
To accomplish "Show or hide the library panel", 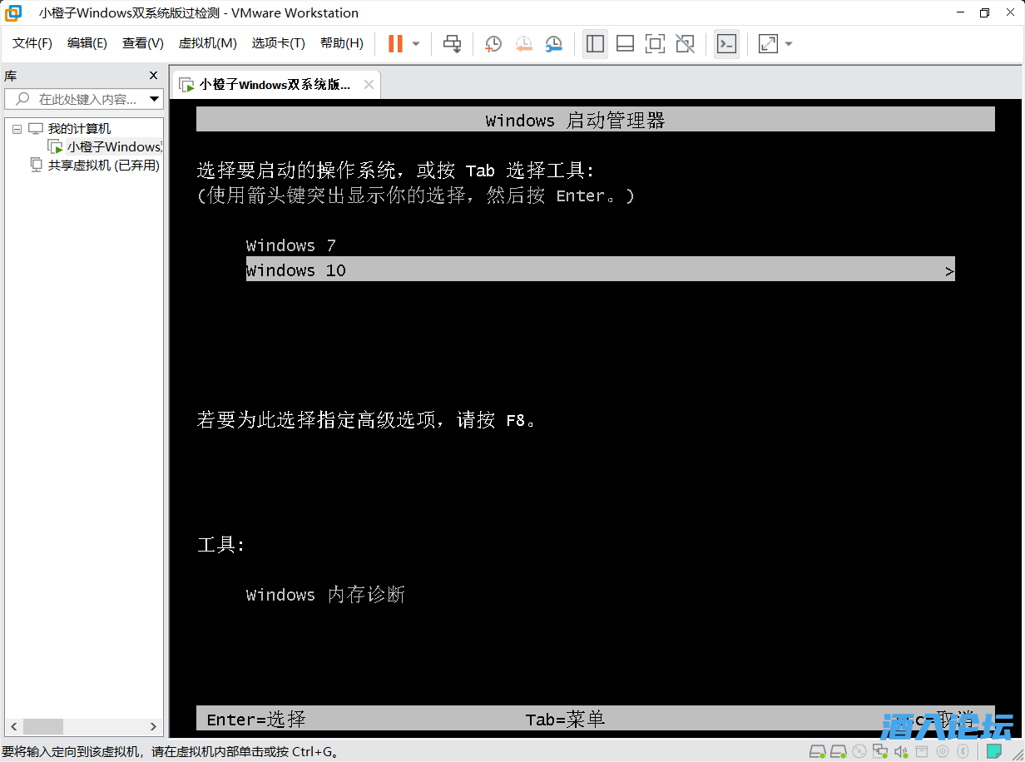I will 595,43.
